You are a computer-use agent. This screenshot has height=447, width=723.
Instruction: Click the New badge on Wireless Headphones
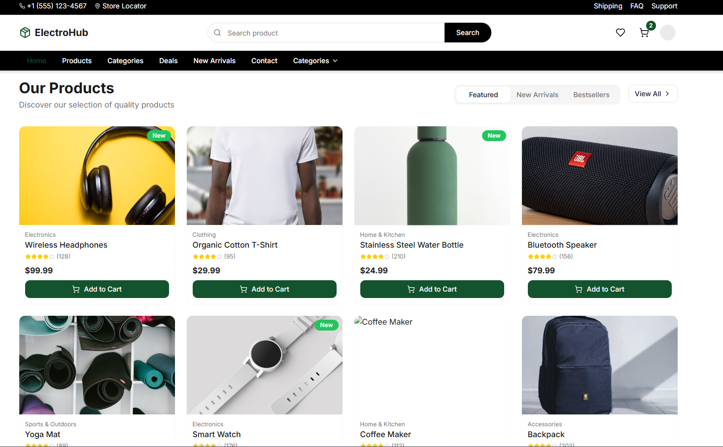159,136
